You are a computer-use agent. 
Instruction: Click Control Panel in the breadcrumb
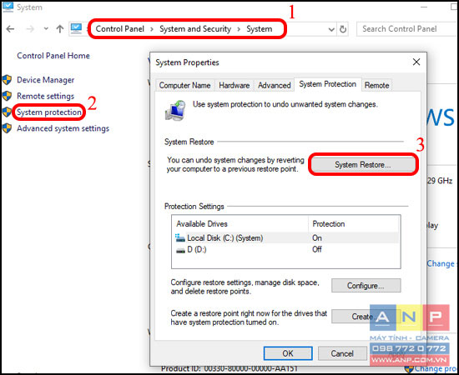(x=120, y=28)
